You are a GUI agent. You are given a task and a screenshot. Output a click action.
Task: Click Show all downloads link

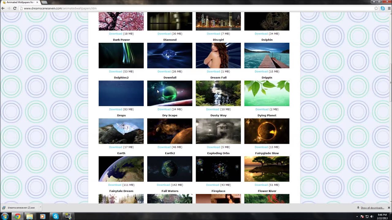point(372,208)
